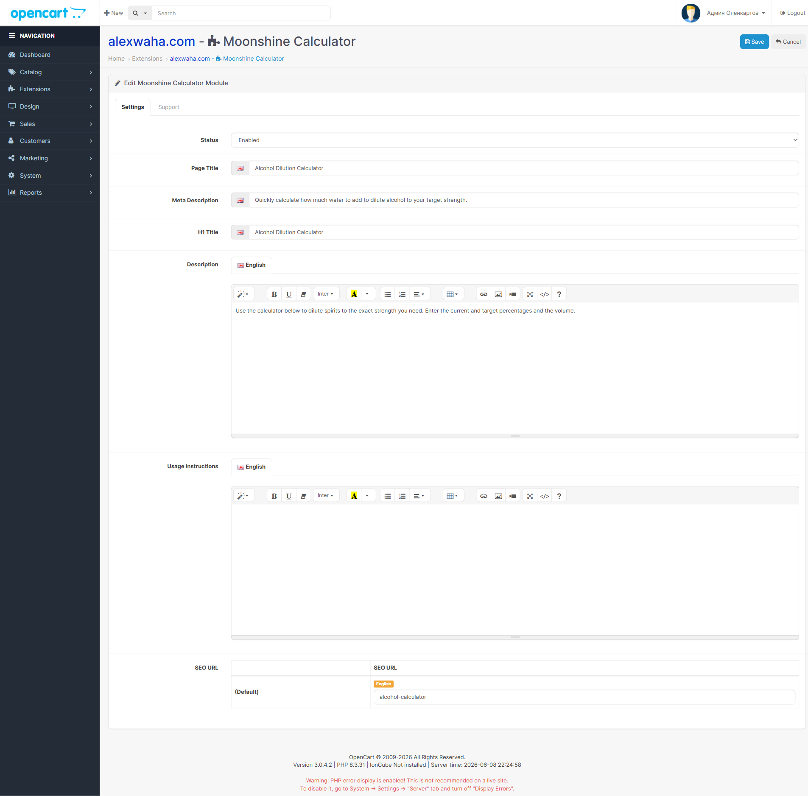This screenshot has width=808, height=796.
Task: Click the navigation hamburger icon
Action: 12,36
